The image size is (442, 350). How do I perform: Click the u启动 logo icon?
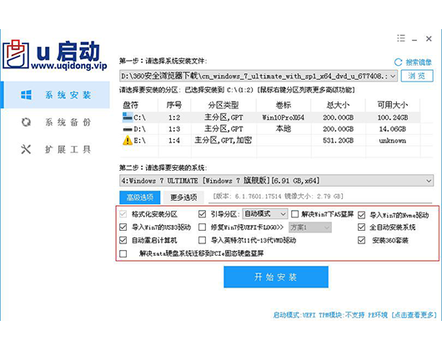pyautogui.click(x=16, y=54)
